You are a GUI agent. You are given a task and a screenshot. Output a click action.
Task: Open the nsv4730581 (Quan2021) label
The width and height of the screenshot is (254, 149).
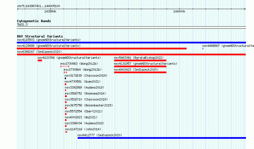(x=82, y=81)
